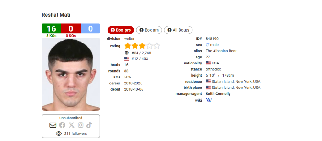Click the green 16 wins box
This screenshot has height=141, width=322.
point(51,29)
